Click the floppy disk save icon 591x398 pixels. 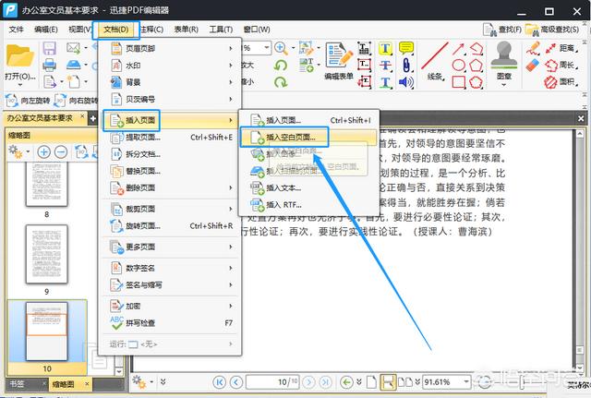click(49, 49)
